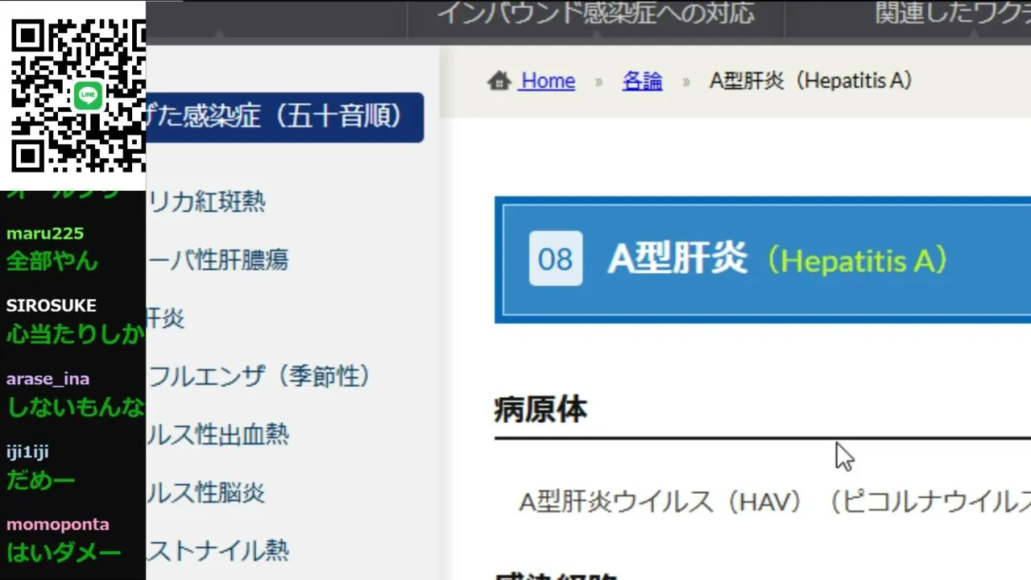Image resolution: width=1031 pixels, height=580 pixels.
Task: Open the 各論 breadcrumb link
Action: pyautogui.click(x=642, y=81)
